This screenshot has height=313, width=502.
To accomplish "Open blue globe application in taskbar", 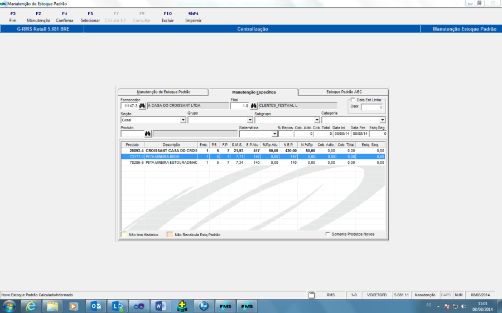I will coord(204,306).
